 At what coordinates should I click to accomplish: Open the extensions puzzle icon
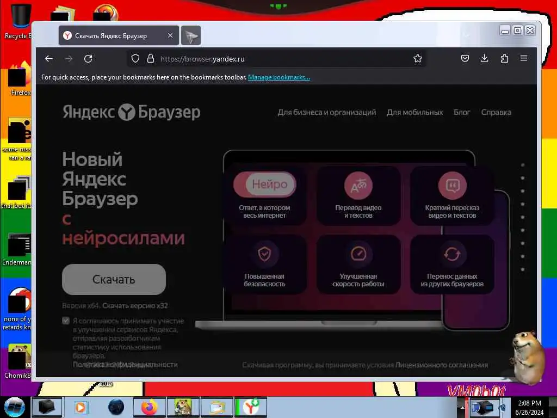[504, 58]
